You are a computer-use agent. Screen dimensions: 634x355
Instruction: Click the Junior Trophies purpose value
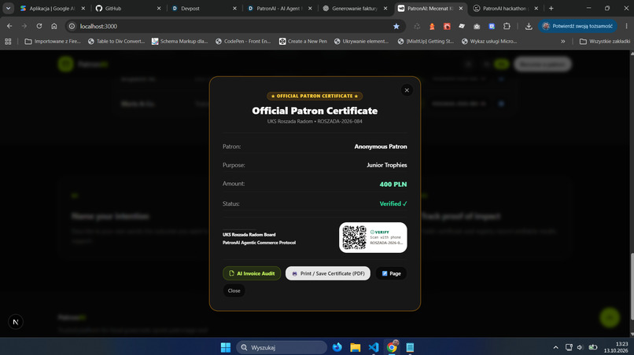click(x=386, y=165)
